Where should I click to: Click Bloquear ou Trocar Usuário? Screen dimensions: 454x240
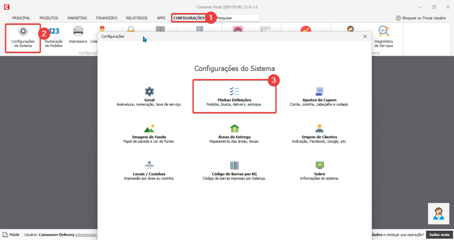pos(421,18)
